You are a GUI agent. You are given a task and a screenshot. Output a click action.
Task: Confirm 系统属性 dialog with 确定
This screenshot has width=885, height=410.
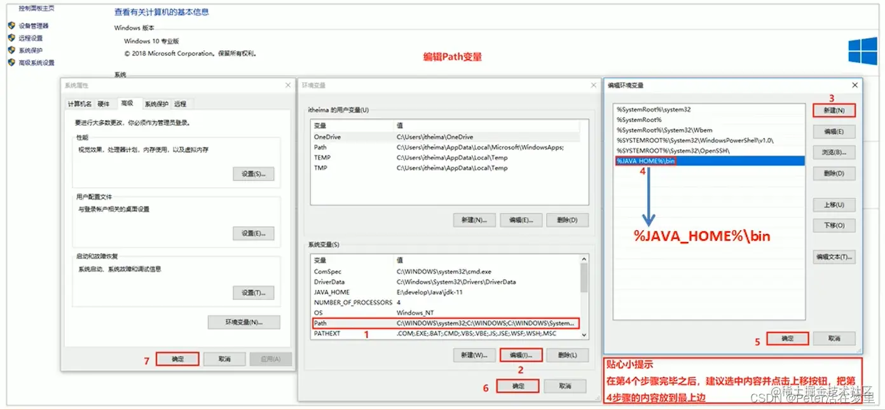coord(177,359)
